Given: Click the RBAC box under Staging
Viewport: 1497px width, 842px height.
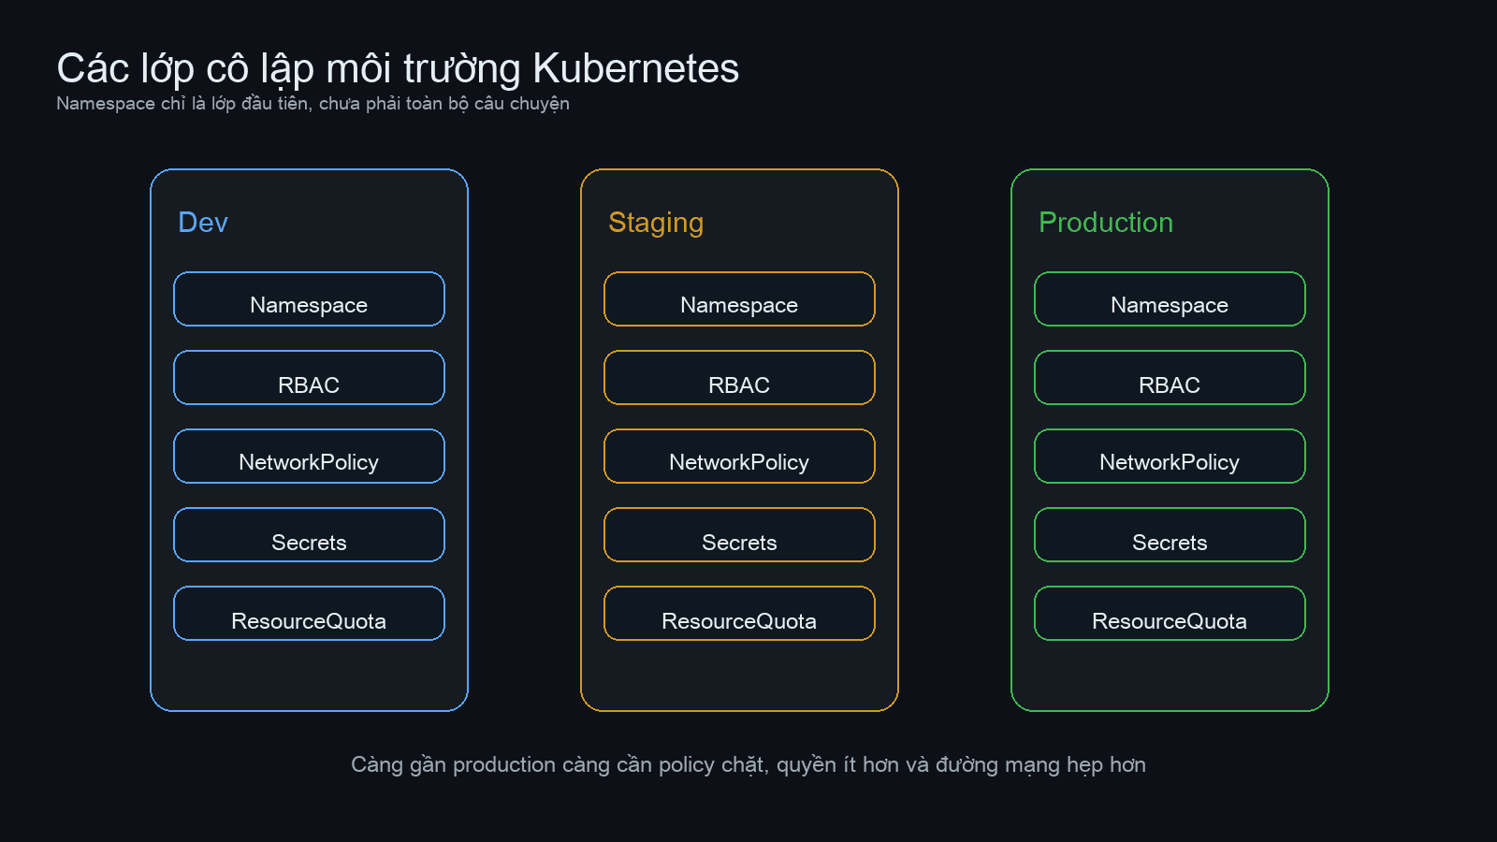Looking at the screenshot, I should click(739, 378).
